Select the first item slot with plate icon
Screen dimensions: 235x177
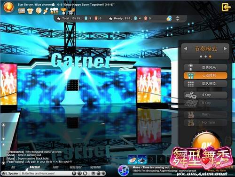click(x=133, y=159)
